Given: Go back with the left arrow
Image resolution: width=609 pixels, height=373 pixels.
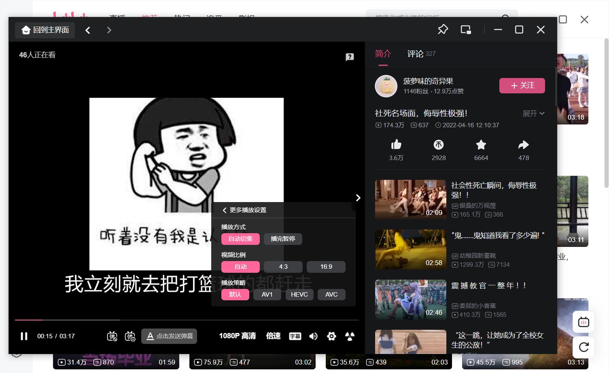Looking at the screenshot, I should [87, 30].
